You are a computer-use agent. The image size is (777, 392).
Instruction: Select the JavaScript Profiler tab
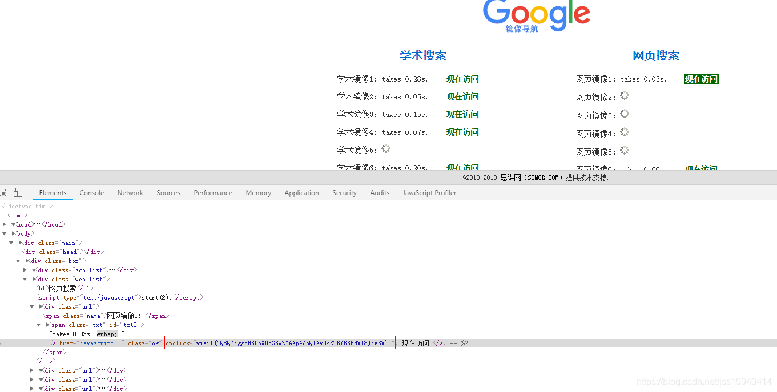click(x=429, y=193)
